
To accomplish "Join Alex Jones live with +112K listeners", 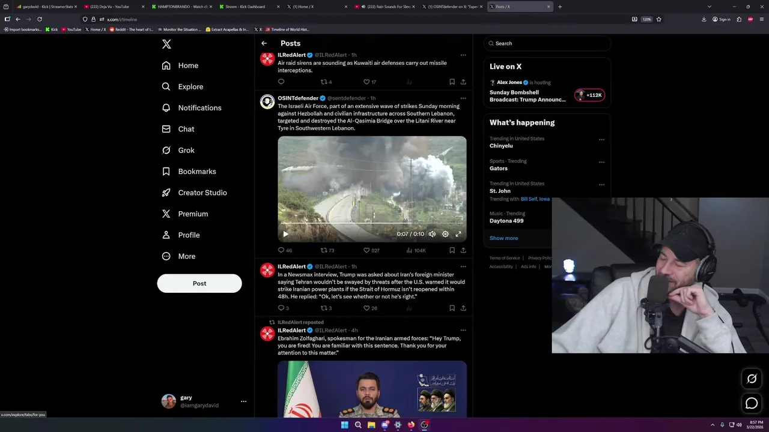I will tap(589, 95).
